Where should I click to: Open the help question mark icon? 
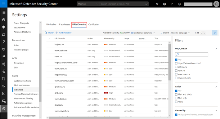[172, 4]
